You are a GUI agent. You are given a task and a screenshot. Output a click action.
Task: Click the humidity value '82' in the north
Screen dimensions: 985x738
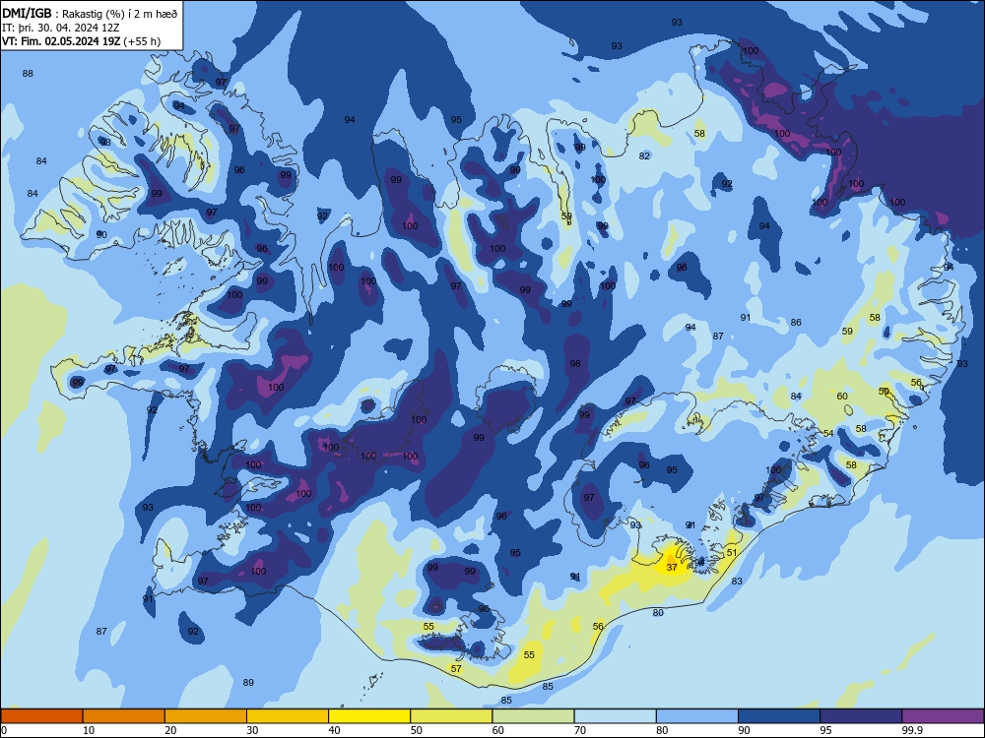[644, 155]
